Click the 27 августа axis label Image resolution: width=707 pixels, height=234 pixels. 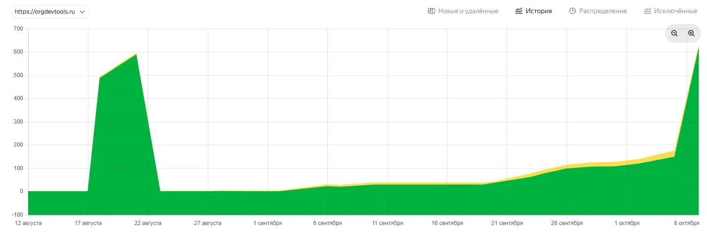click(208, 223)
